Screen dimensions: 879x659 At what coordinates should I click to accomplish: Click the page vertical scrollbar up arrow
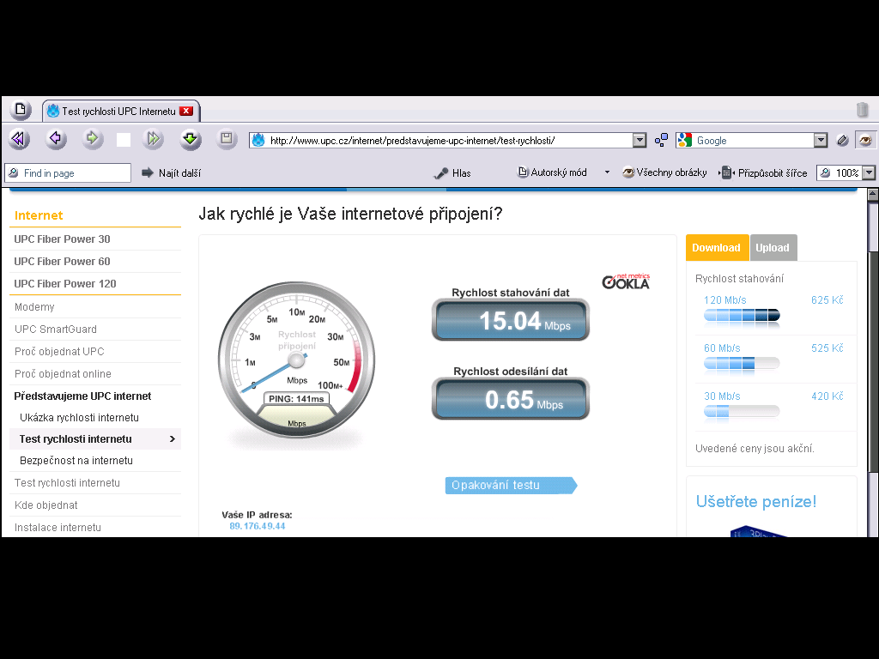click(872, 195)
